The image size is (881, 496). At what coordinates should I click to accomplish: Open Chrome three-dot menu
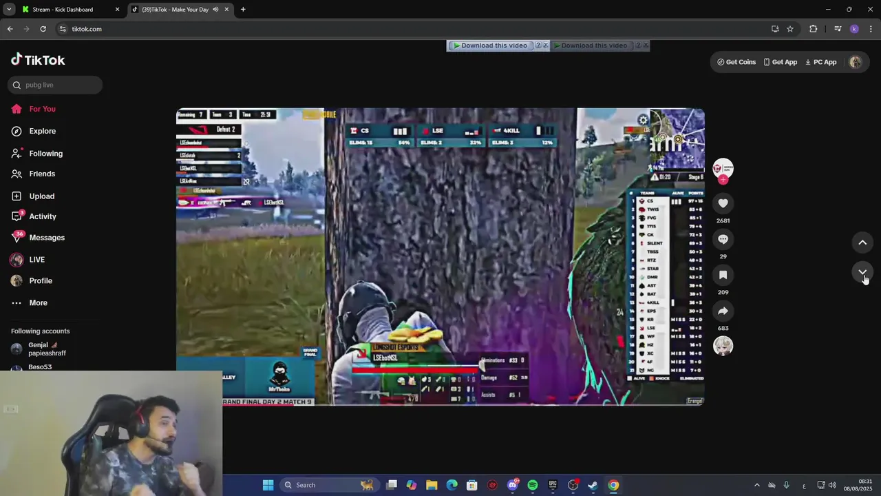[871, 29]
